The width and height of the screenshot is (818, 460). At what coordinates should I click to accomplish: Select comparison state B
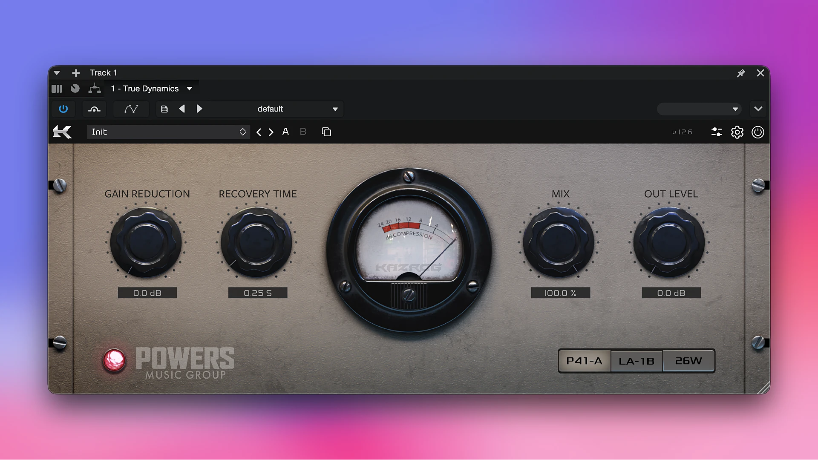point(303,132)
